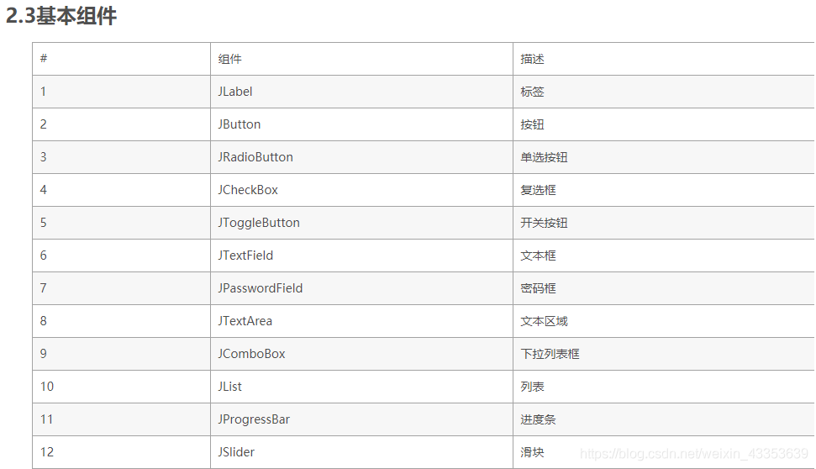Click the blog.csdn.net watermark link

[693, 454]
